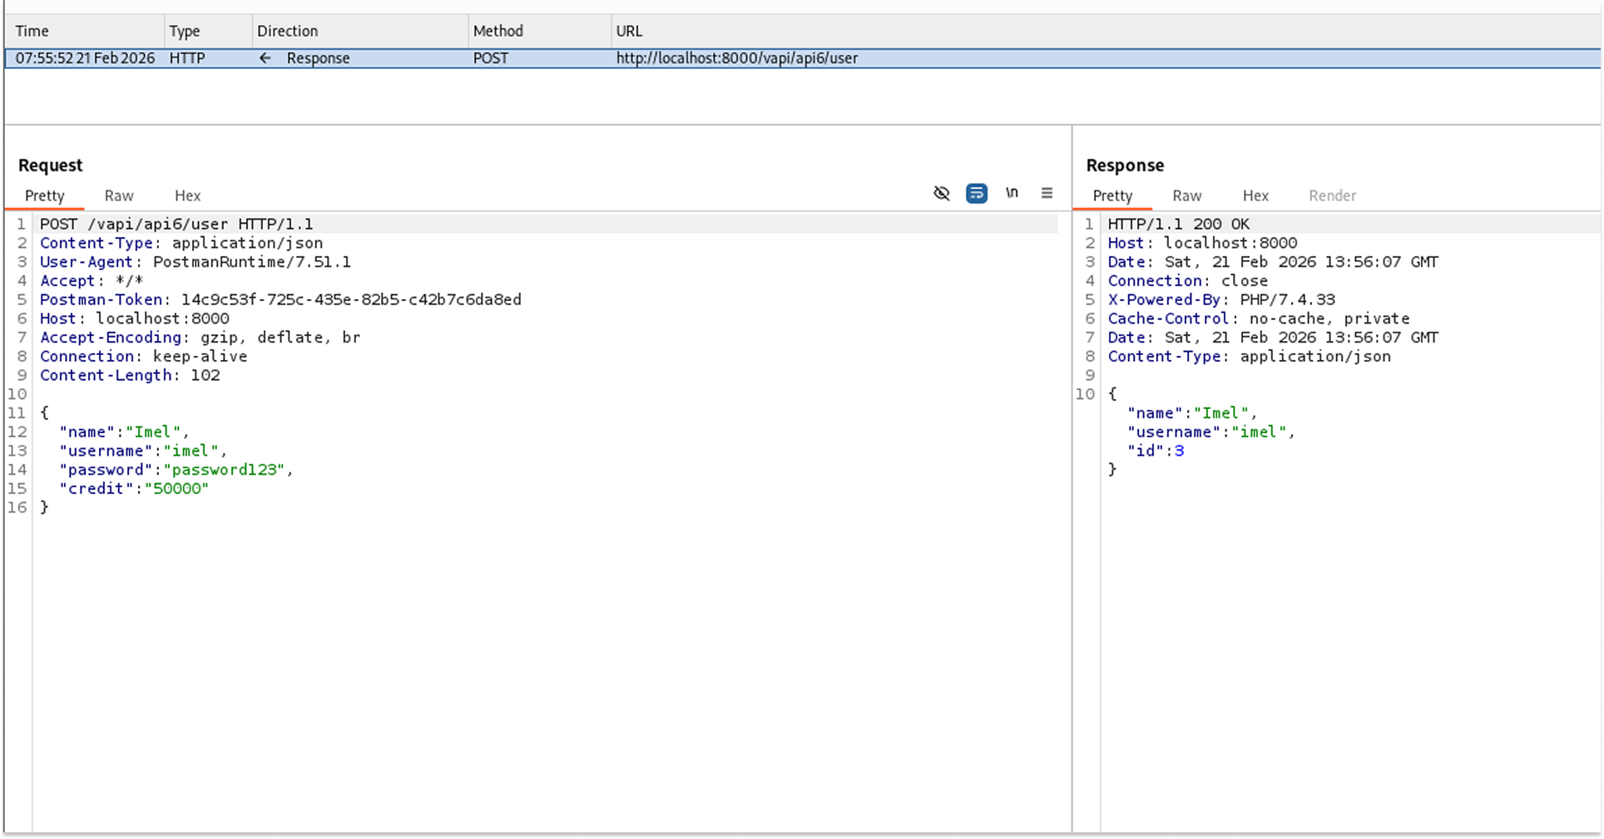Sort the log by Type column
Screen dimensions: 1604x839
pos(185,31)
